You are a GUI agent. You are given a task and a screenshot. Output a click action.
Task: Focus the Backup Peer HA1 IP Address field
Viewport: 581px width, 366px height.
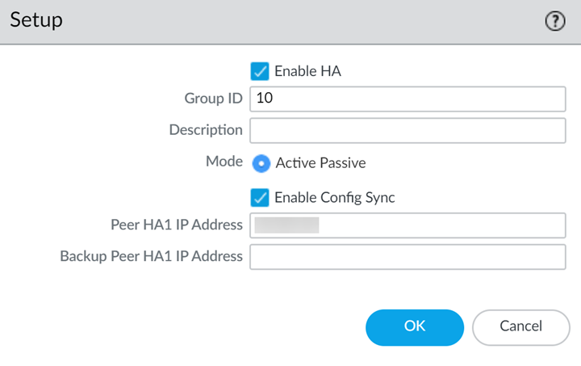pyautogui.click(x=408, y=257)
